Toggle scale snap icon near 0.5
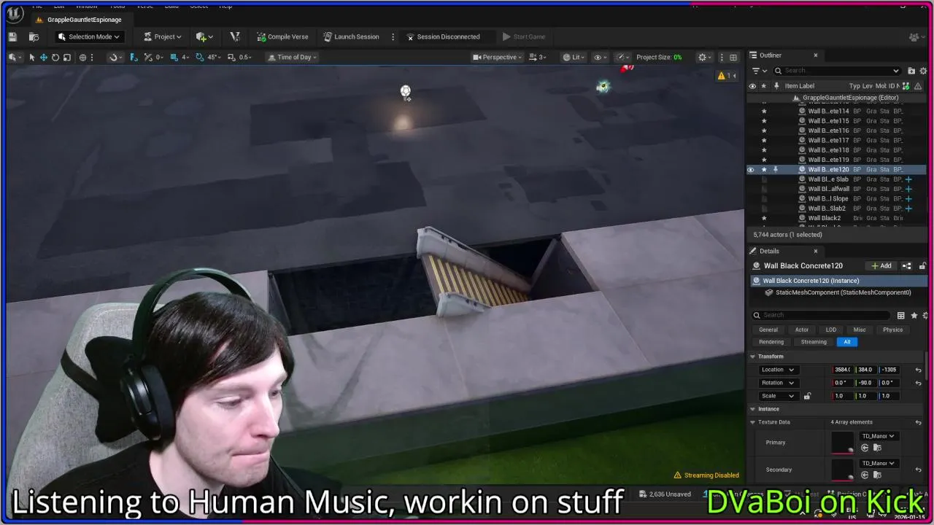Screen dimensions: 934x525 231,57
